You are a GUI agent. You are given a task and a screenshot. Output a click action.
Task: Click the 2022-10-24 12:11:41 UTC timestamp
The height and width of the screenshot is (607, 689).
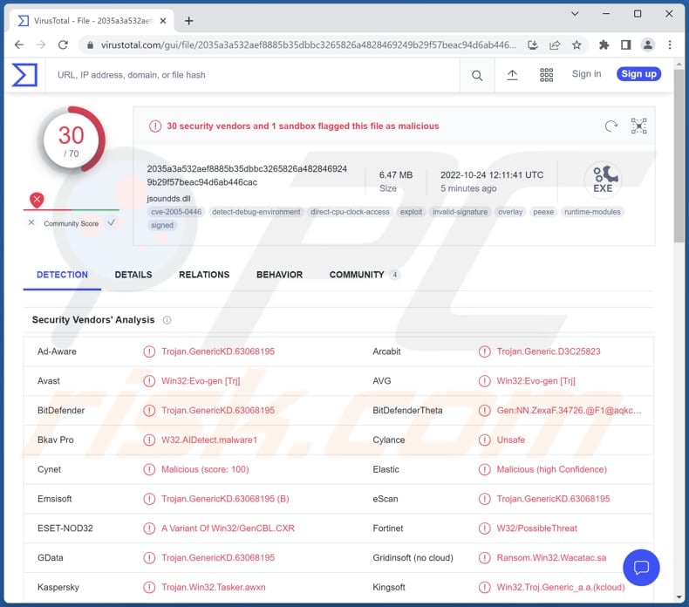pos(492,175)
